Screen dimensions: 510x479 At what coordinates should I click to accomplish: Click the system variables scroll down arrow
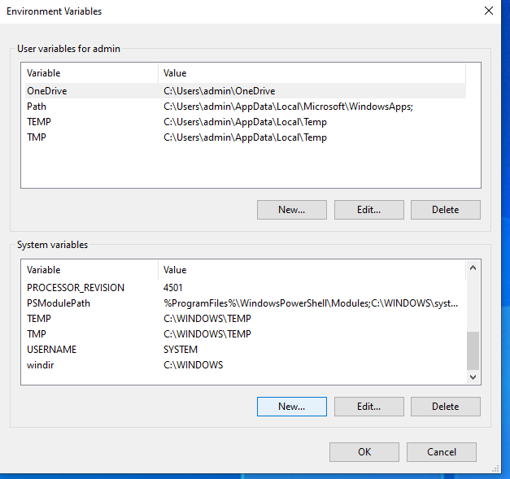[x=473, y=377]
